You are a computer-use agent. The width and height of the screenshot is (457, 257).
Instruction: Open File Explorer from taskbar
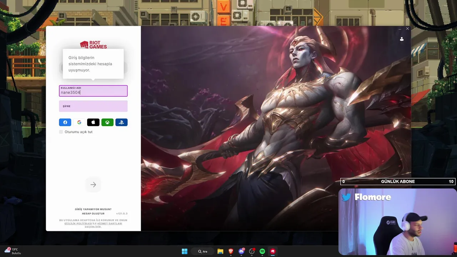220,251
